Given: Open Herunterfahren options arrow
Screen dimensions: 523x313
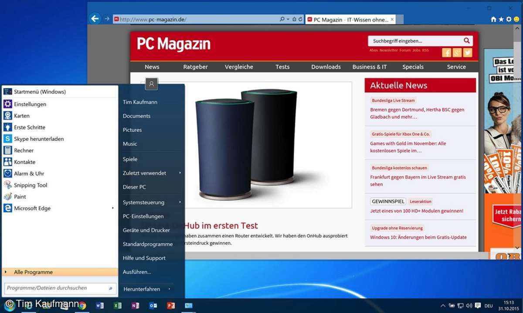Looking at the screenshot, I should [169, 289].
